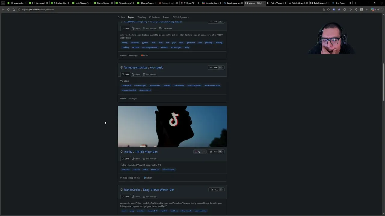Viewport: 385px width, 216px height.
Task: Open the browser home page
Action: 14,10
